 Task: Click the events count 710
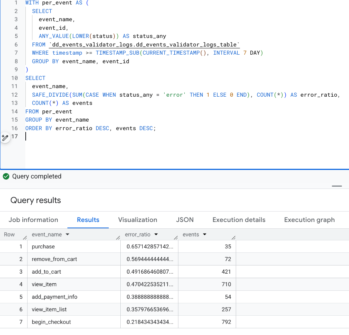tap(226, 284)
